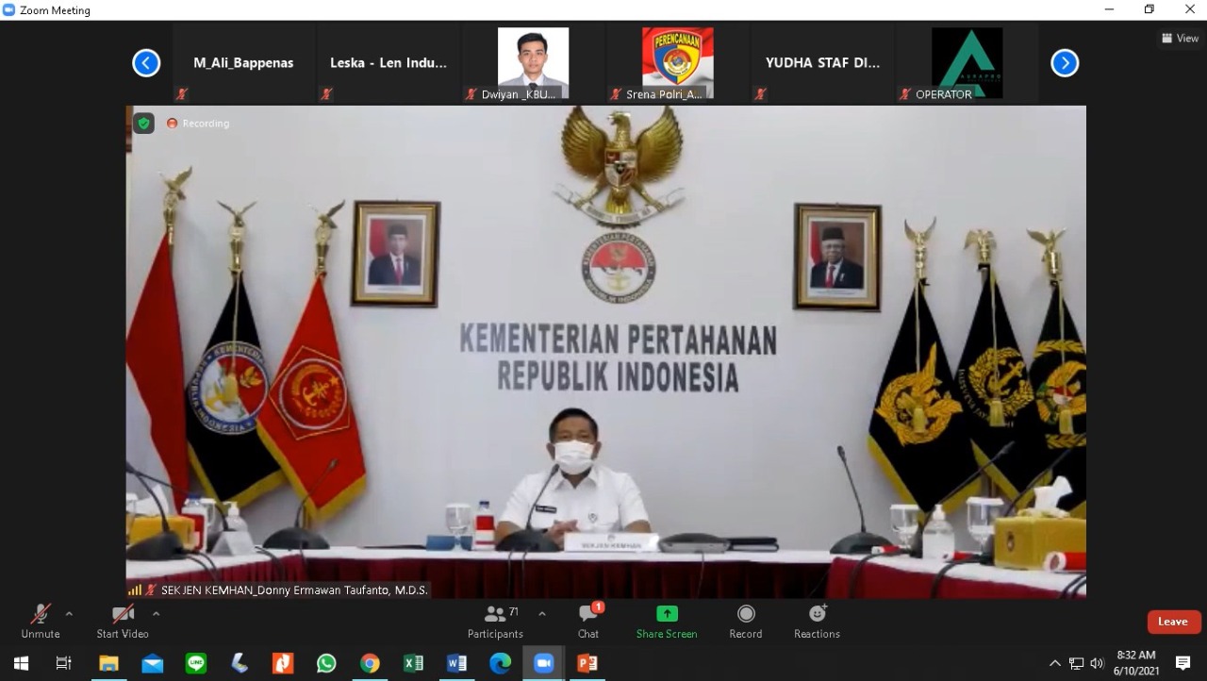The height and width of the screenshot is (681, 1207).
Task: Open the notification center icon
Action: pyautogui.click(x=1183, y=663)
